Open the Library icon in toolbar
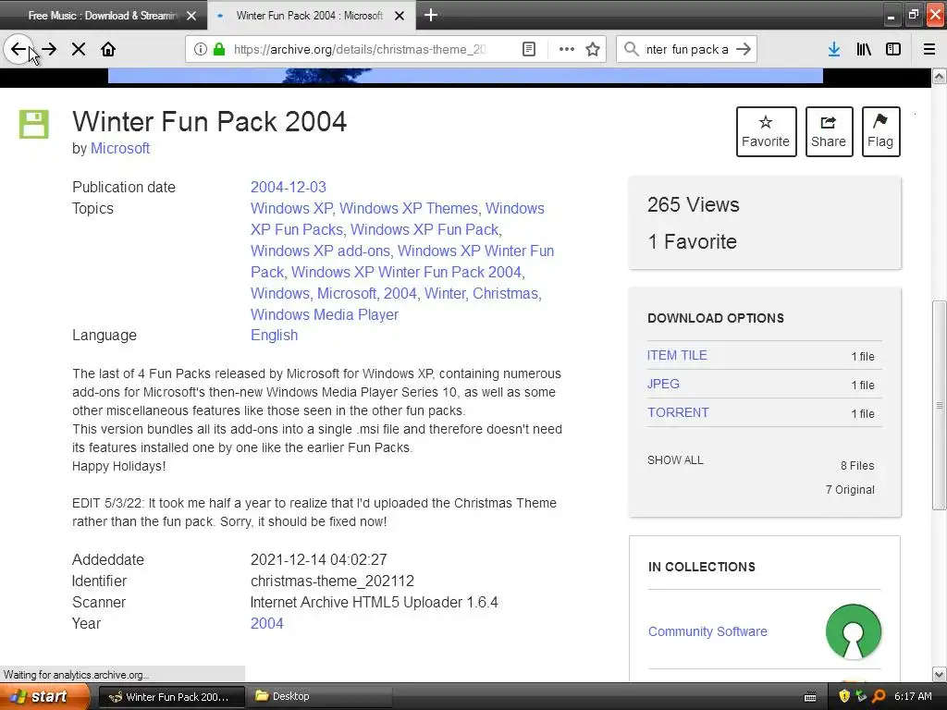Viewport: 947px width, 710px height. 864,49
